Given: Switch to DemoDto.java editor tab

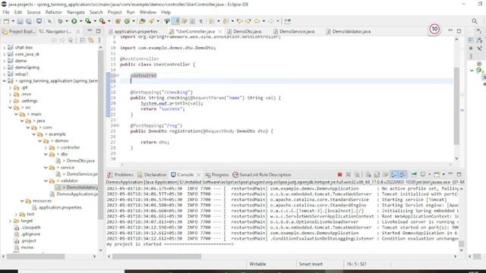Looking at the screenshot, I should [x=245, y=32].
